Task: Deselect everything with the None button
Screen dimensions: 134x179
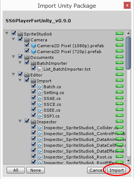Action: (36, 170)
